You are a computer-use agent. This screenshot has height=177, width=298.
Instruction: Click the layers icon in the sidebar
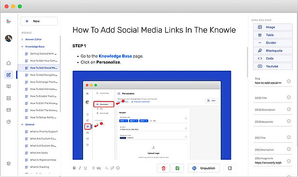9,164
